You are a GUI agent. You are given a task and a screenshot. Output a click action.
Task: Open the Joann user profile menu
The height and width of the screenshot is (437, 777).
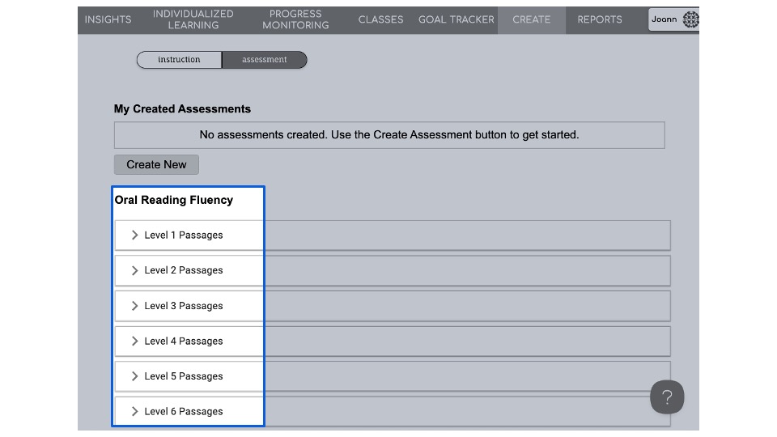click(673, 20)
